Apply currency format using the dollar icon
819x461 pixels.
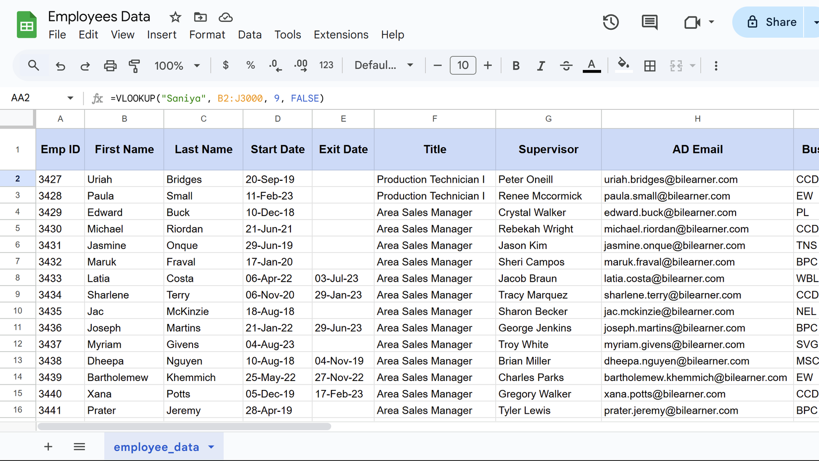(225, 65)
